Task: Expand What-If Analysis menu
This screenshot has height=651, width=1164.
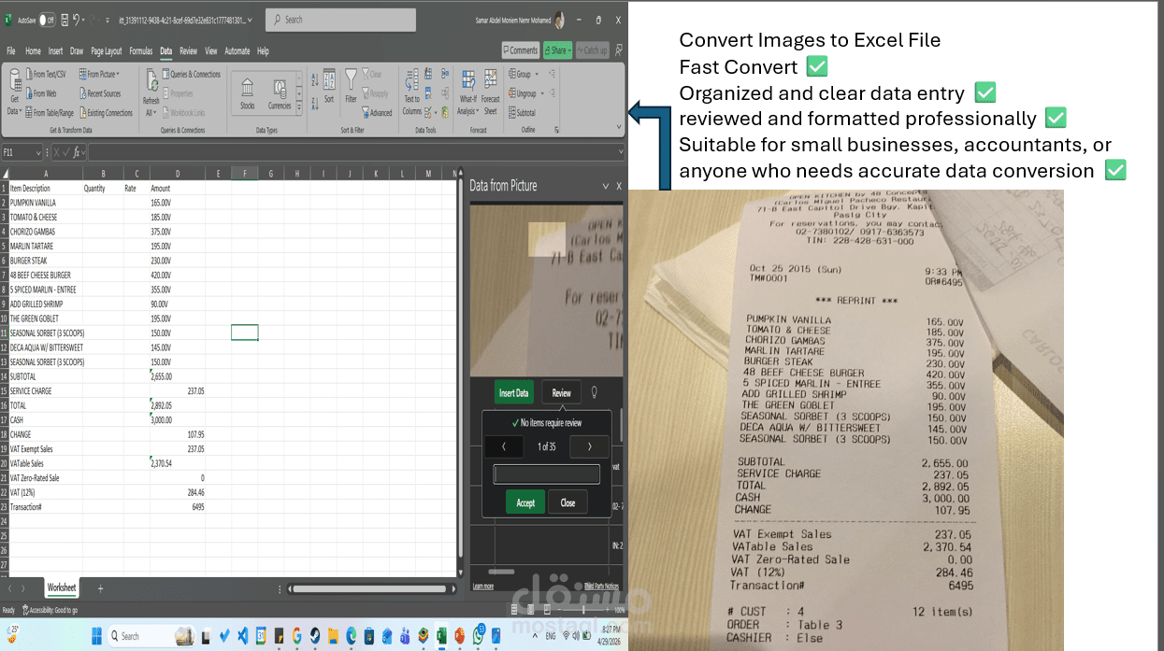Action: coord(467,92)
